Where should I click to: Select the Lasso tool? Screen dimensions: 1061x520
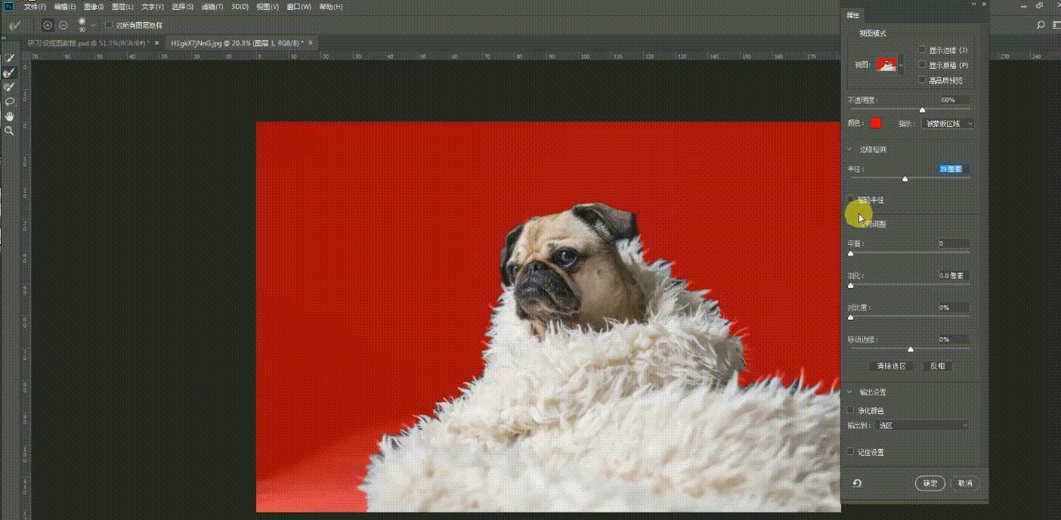pos(9,101)
